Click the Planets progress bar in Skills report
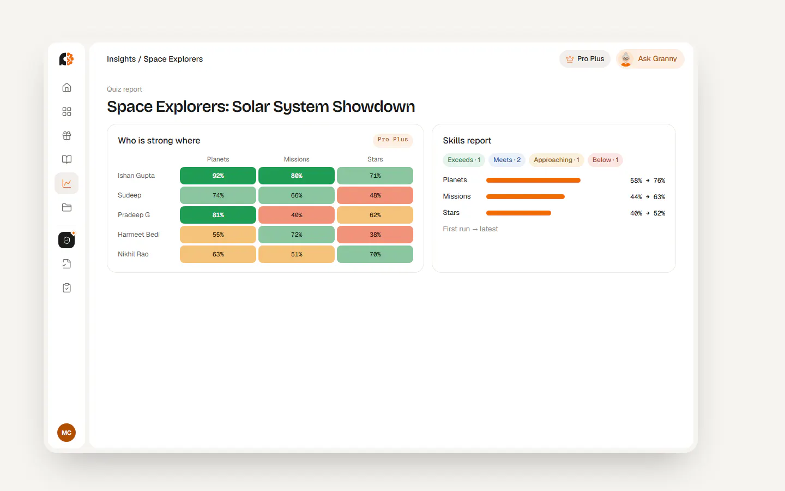This screenshot has width=785, height=491. click(533, 180)
